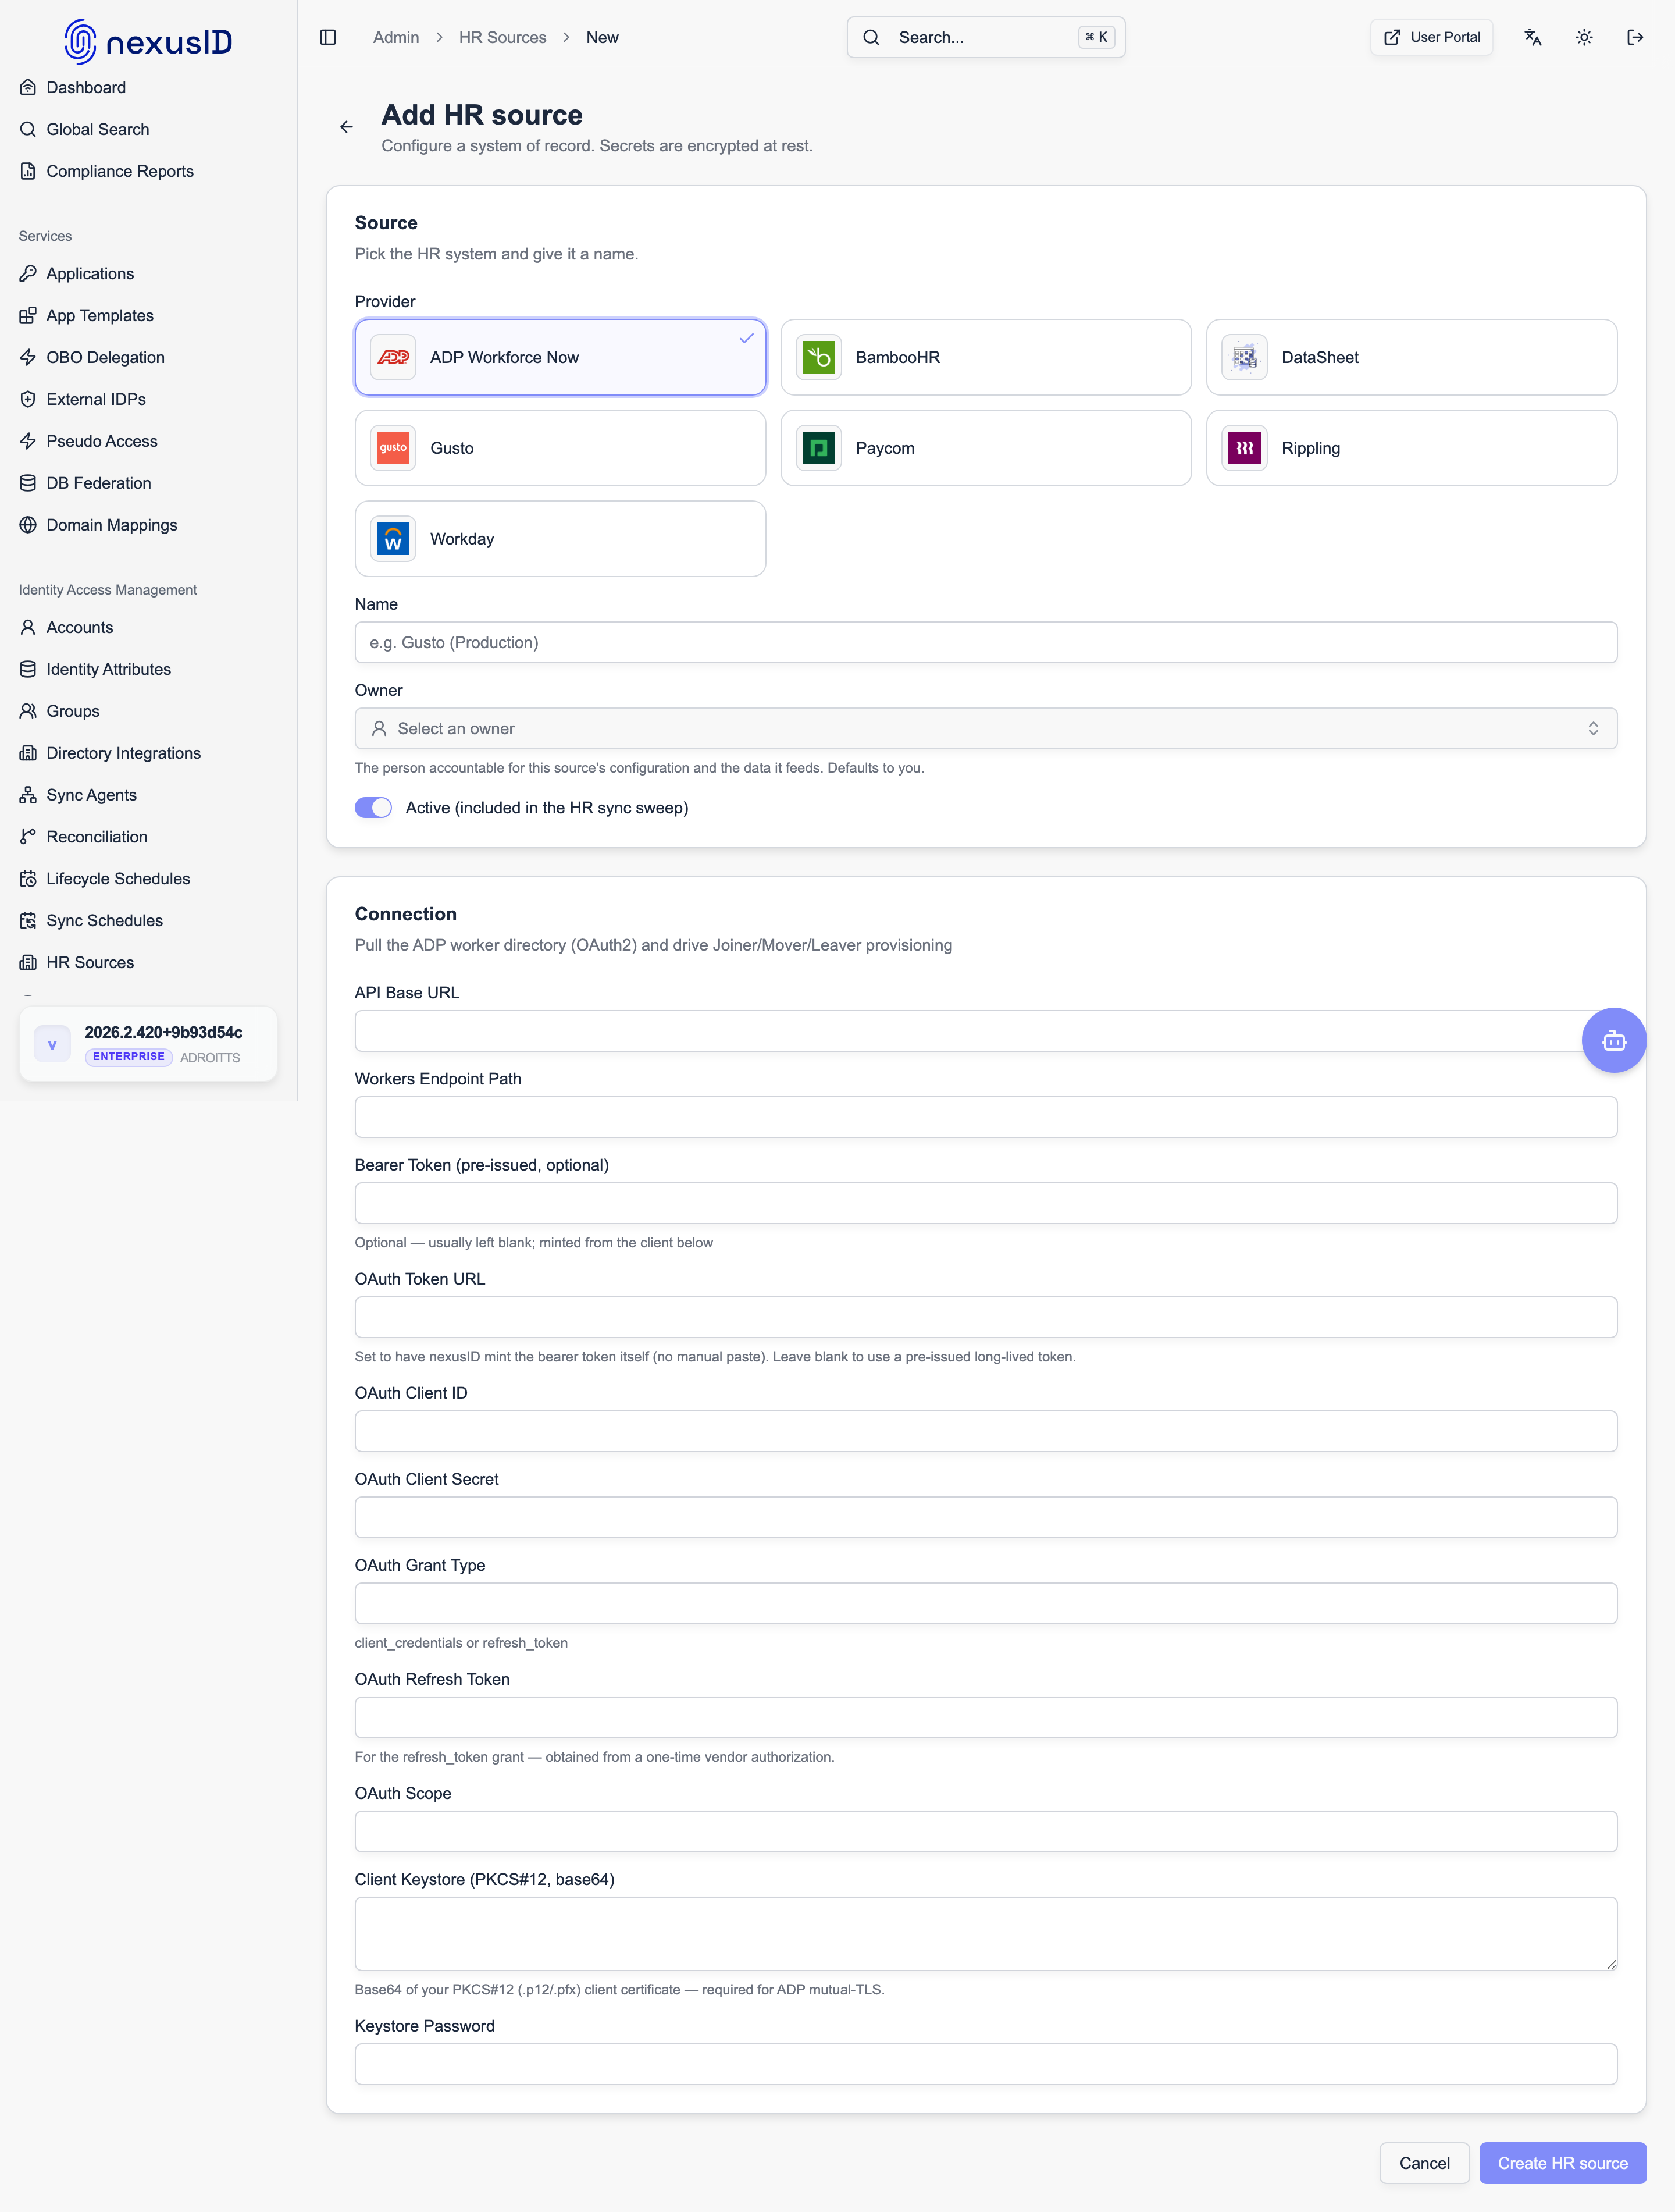This screenshot has width=1675, height=2212.
Task: Click the Workers Endpoint Path field
Action: click(x=985, y=1117)
